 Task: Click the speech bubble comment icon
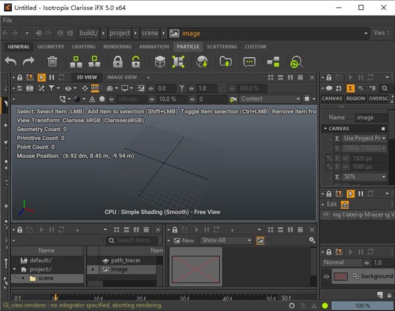[249, 62]
